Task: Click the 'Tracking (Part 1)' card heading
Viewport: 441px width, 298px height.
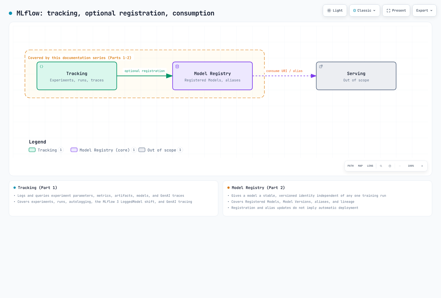Action: coord(37,188)
